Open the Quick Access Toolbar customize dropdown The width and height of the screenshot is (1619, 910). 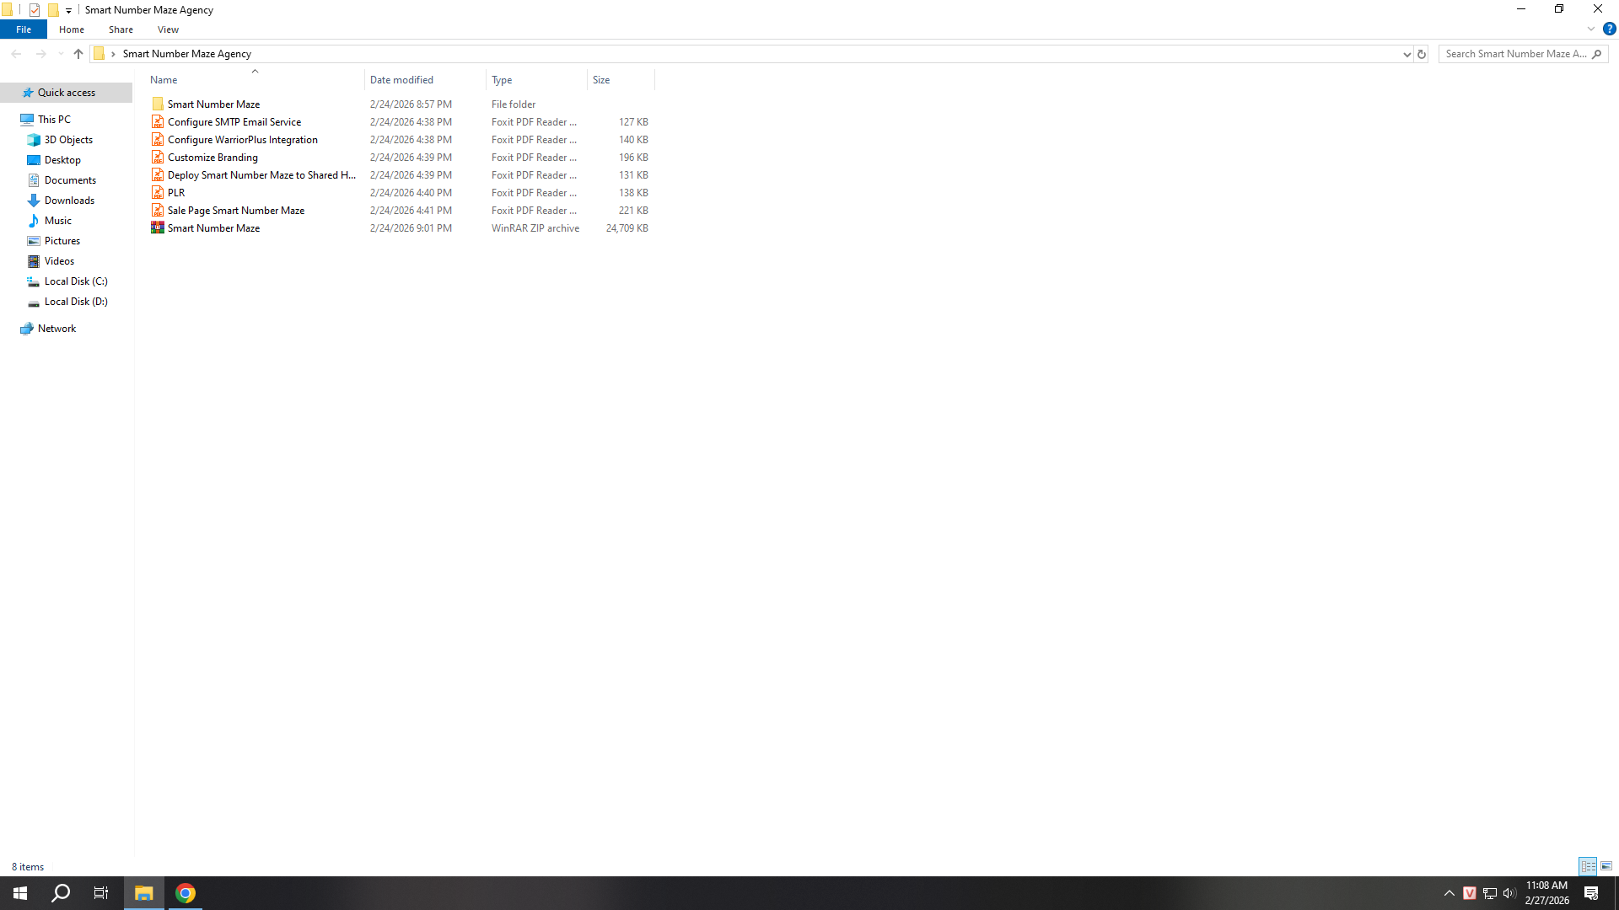coord(68,10)
